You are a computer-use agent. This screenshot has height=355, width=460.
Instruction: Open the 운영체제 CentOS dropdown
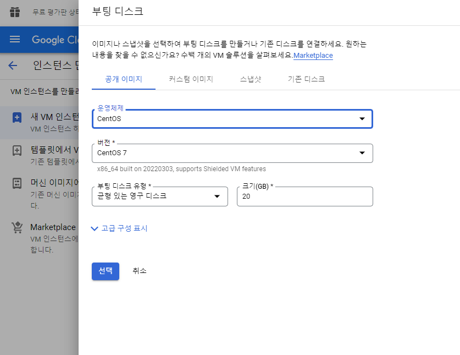[232, 119]
